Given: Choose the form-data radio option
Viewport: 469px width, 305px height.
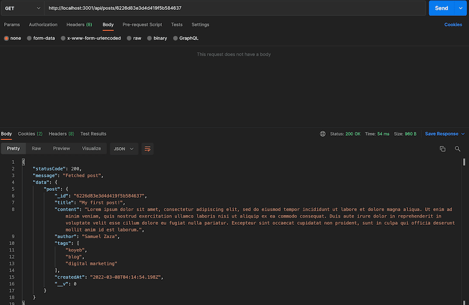Looking at the screenshot, I should coord(29,38).
